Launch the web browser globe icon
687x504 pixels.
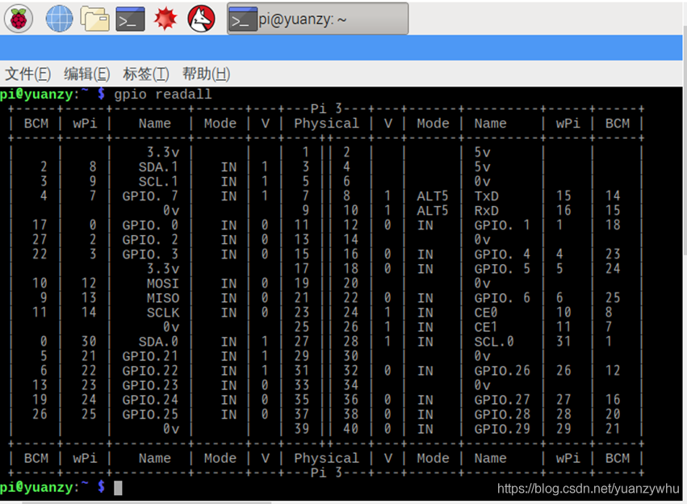point(59,19)
